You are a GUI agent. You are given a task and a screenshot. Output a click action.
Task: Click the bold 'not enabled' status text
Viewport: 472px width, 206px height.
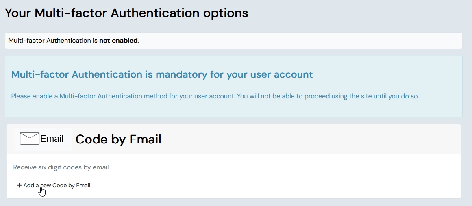click(x=118, y=41)
